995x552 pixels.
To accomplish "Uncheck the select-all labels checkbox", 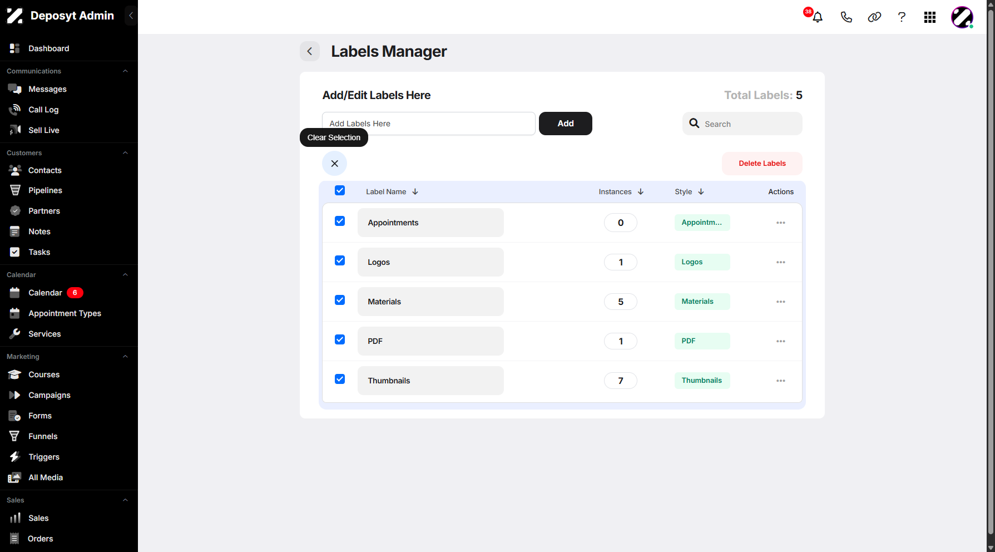I will (x=340, y=190).
